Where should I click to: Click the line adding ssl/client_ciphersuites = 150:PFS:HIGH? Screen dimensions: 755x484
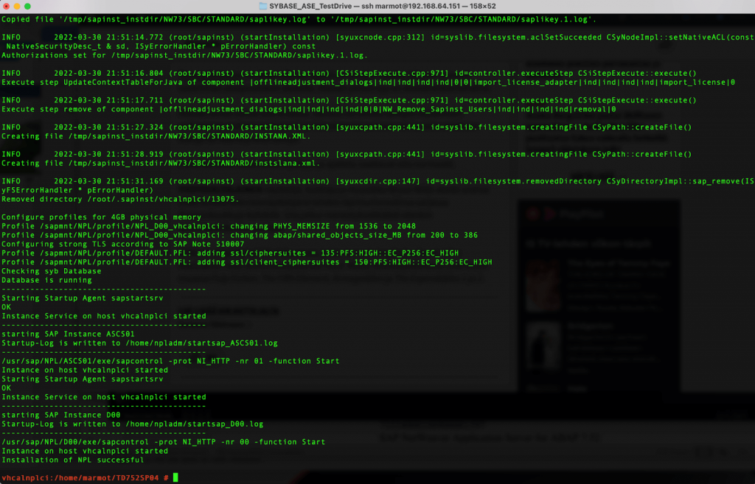[x=247, y=262]
